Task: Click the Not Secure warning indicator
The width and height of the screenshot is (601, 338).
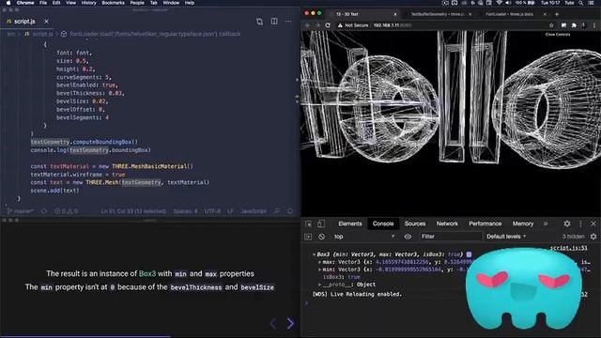Action: pos(353,25)
